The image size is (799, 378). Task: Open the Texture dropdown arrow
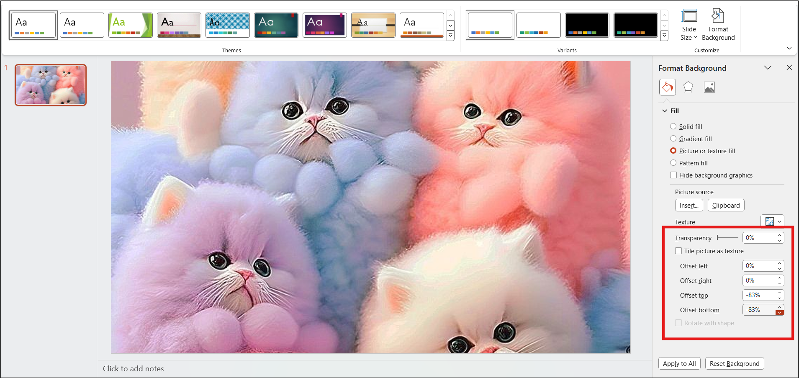779,221
